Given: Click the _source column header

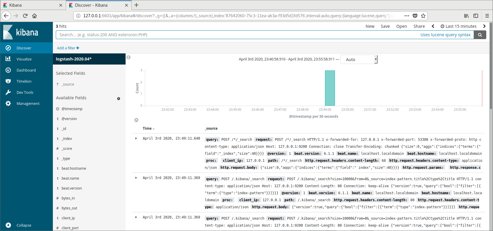Looking at the screenshot, I should point(211,128).
